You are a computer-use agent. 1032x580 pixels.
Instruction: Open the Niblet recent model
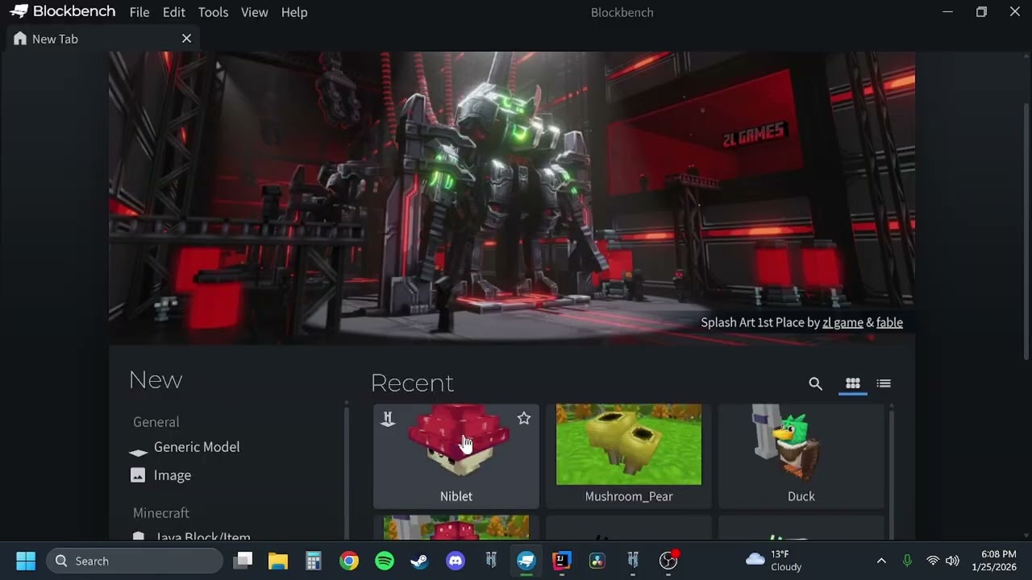(456, 456)
